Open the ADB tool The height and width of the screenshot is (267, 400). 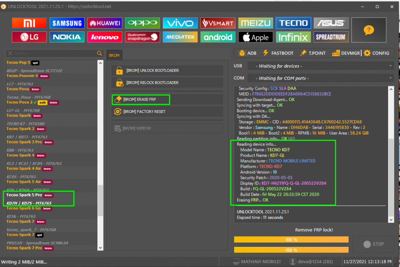point(247,53)
